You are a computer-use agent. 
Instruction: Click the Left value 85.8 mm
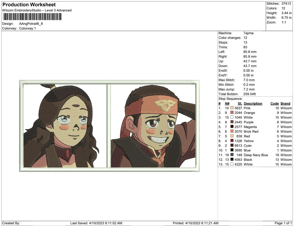point(250,52)
